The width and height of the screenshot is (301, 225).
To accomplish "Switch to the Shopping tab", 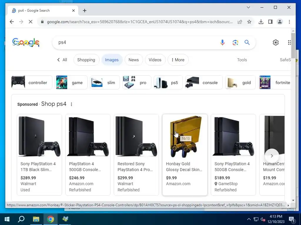I will [86, 60].
